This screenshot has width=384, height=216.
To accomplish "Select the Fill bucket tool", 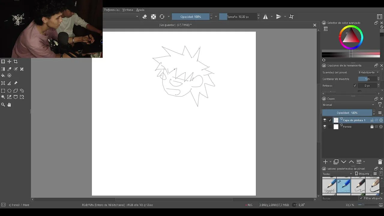I will tap(3, 76).
